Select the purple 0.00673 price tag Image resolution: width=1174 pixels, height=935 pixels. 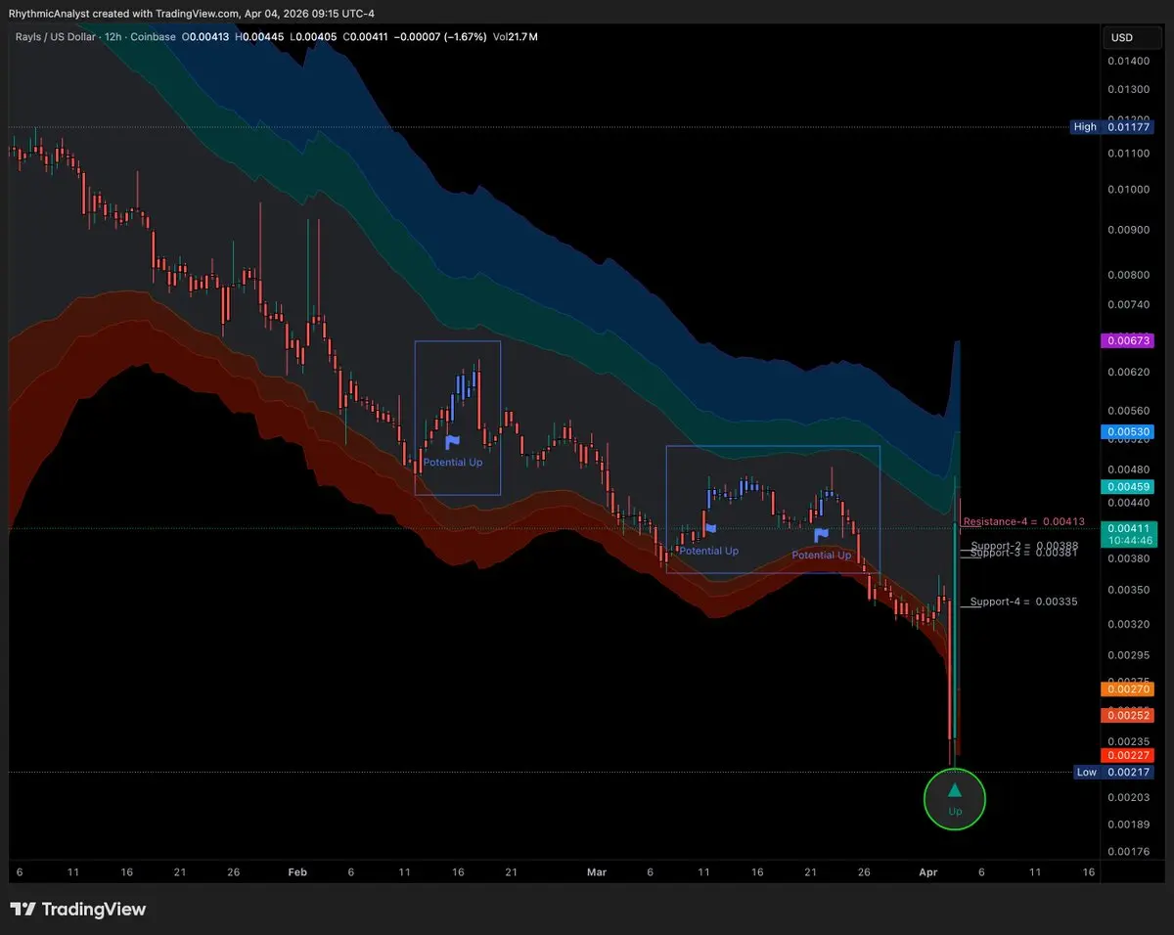click(1127, 340)
